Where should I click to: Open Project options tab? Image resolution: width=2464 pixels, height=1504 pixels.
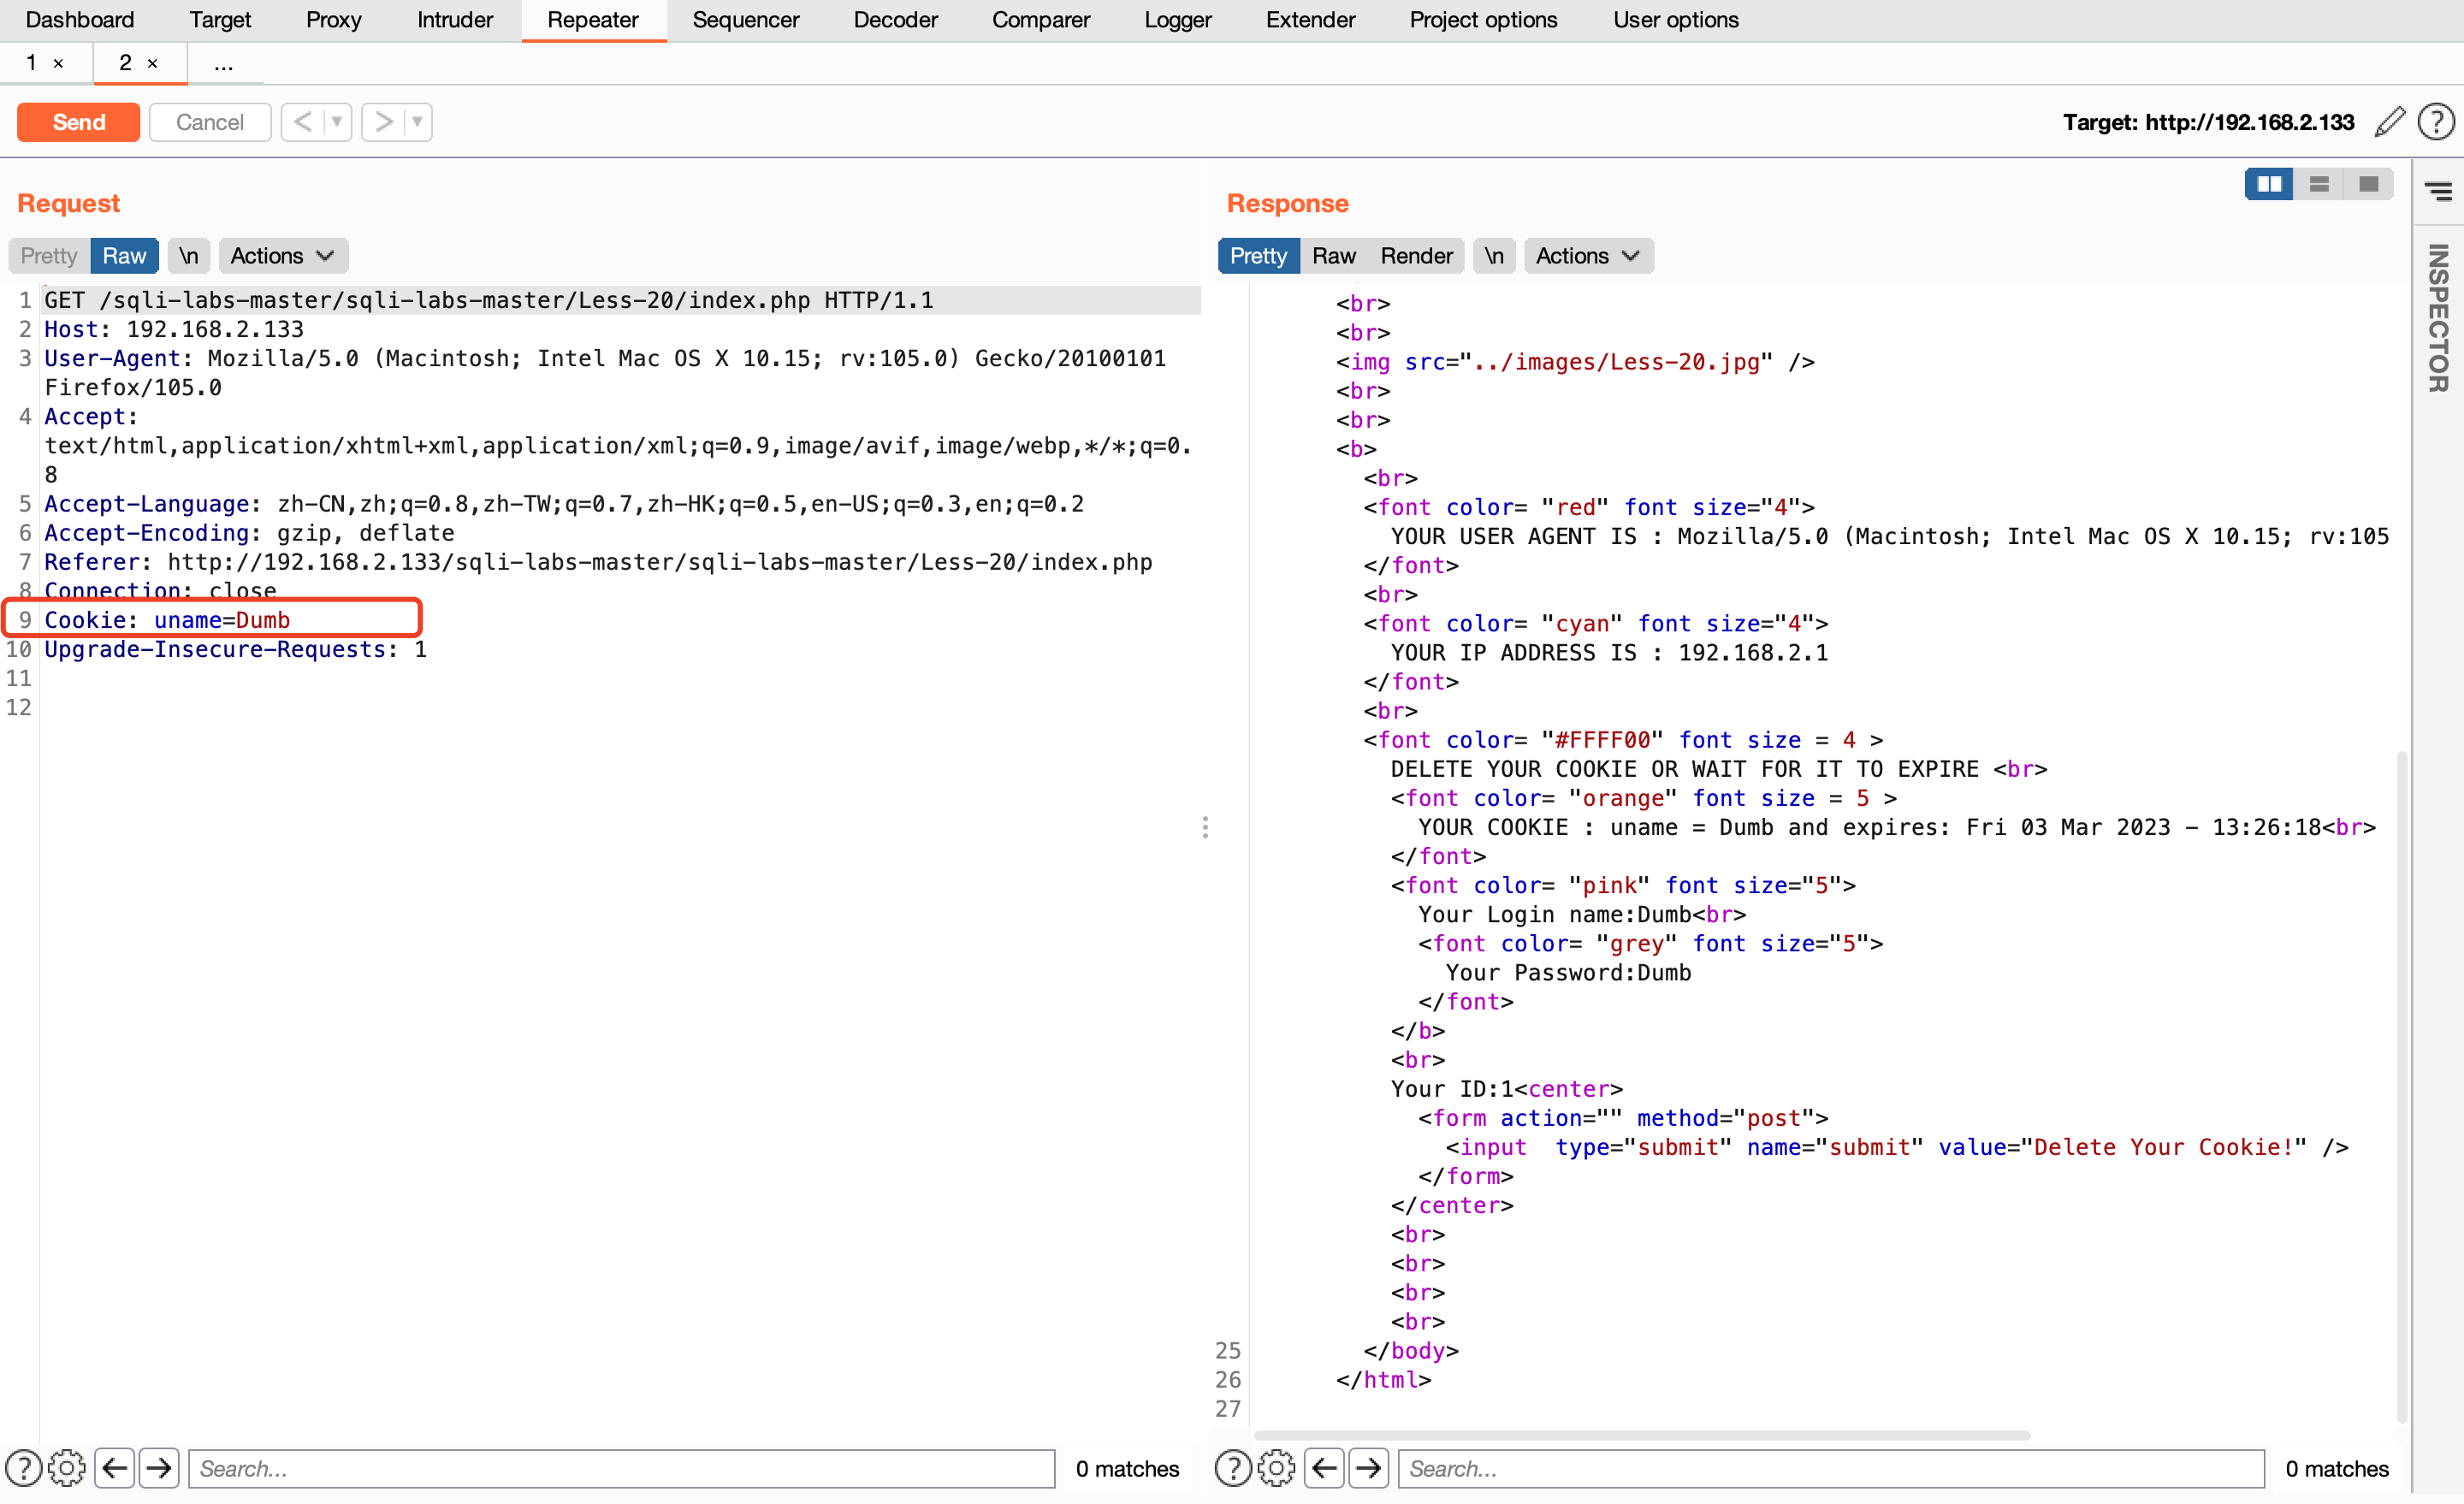[x=1484, y=20]
